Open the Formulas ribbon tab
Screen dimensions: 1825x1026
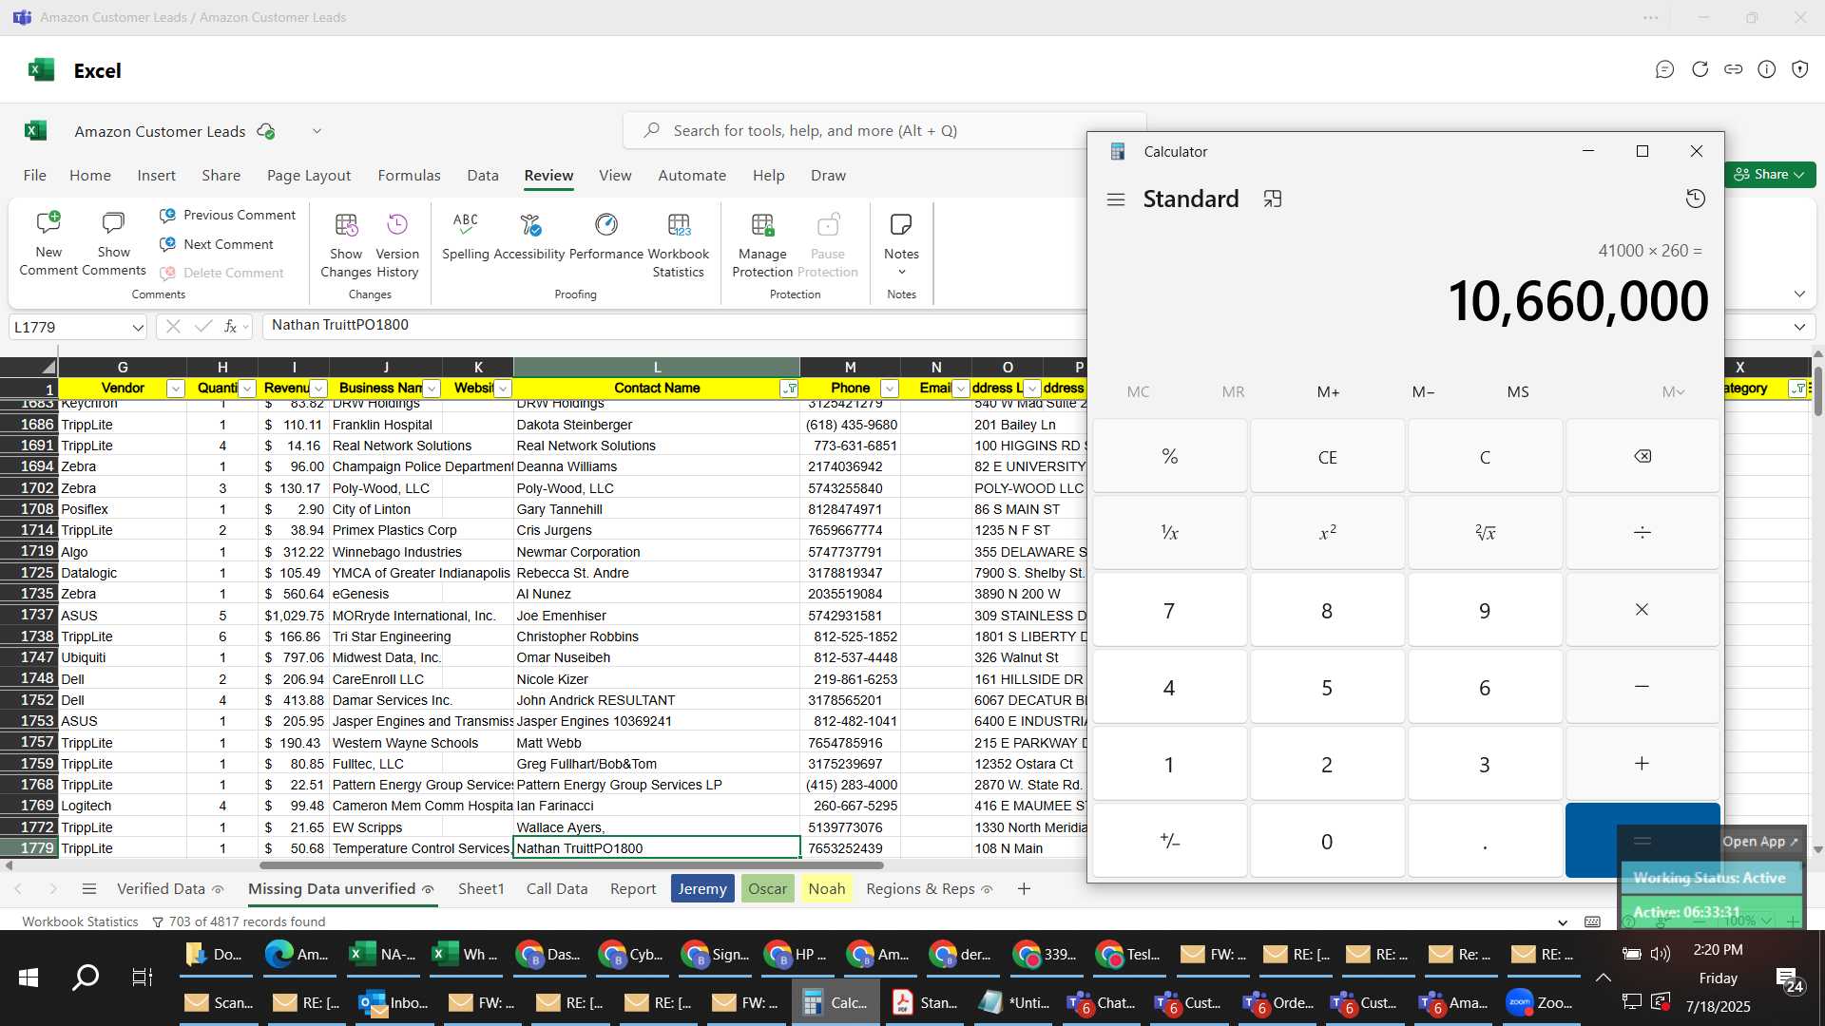tap(409, 176)
